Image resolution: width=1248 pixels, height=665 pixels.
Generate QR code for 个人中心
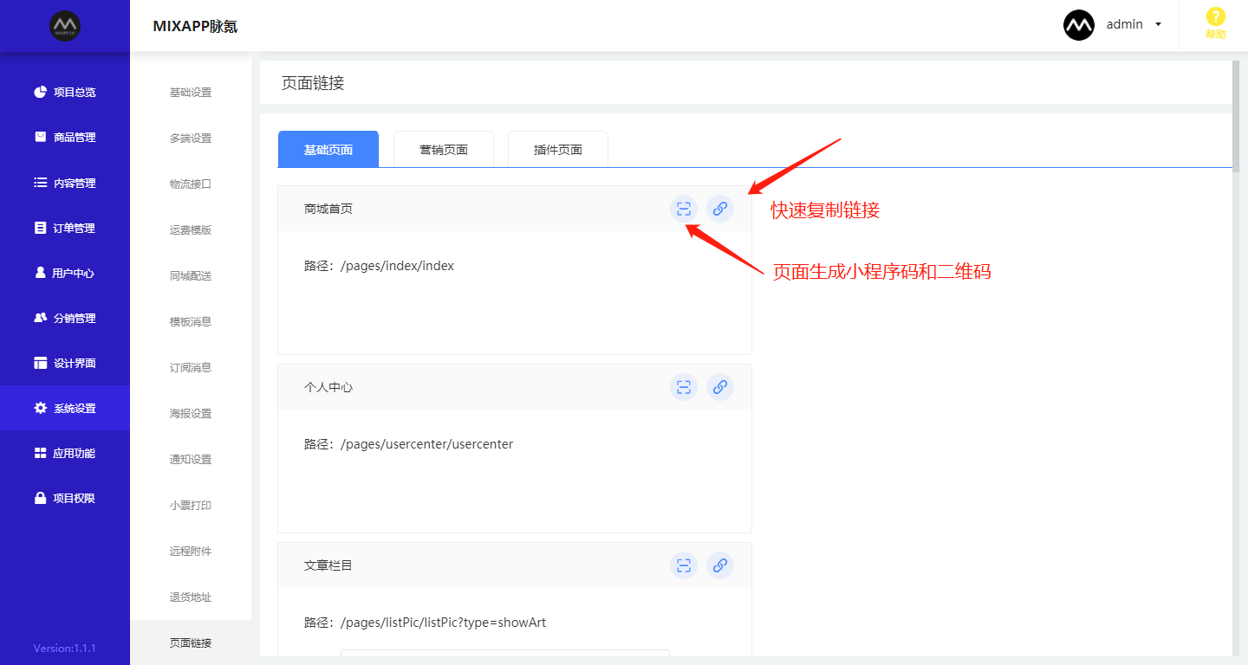tap(684, 387)
